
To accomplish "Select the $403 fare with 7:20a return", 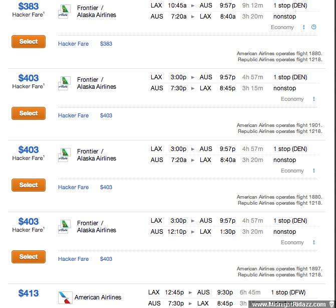I will 29,185.
